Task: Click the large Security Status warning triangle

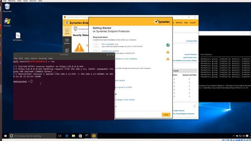Action: click(79, 47)
